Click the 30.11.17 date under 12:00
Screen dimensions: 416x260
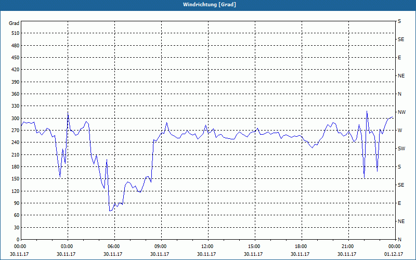point(206,254)
